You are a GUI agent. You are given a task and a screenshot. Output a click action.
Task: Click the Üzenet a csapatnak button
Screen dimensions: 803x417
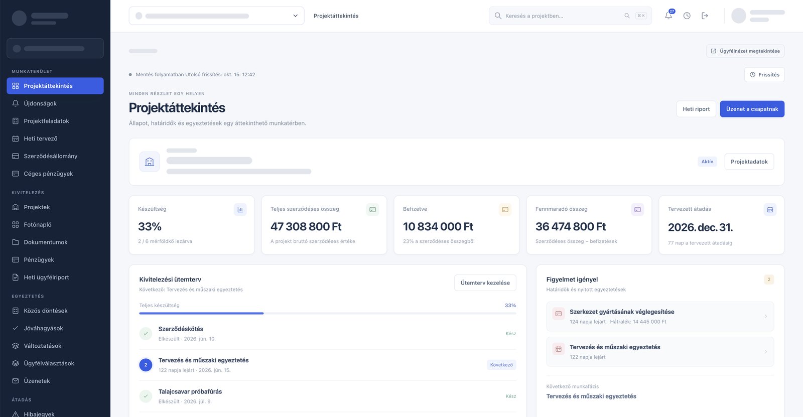point(752,109)
